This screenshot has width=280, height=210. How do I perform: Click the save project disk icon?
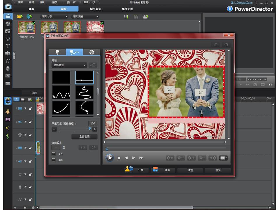[68, 2]
